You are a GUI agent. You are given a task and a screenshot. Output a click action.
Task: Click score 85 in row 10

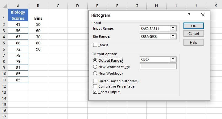pos(18,74)
